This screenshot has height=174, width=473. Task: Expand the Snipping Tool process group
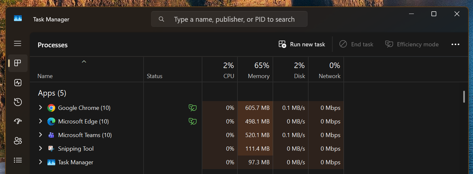pos(41,148)
